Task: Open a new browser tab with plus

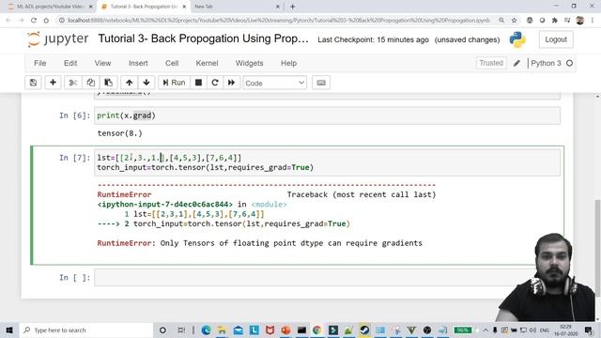Action: (292, 7)
